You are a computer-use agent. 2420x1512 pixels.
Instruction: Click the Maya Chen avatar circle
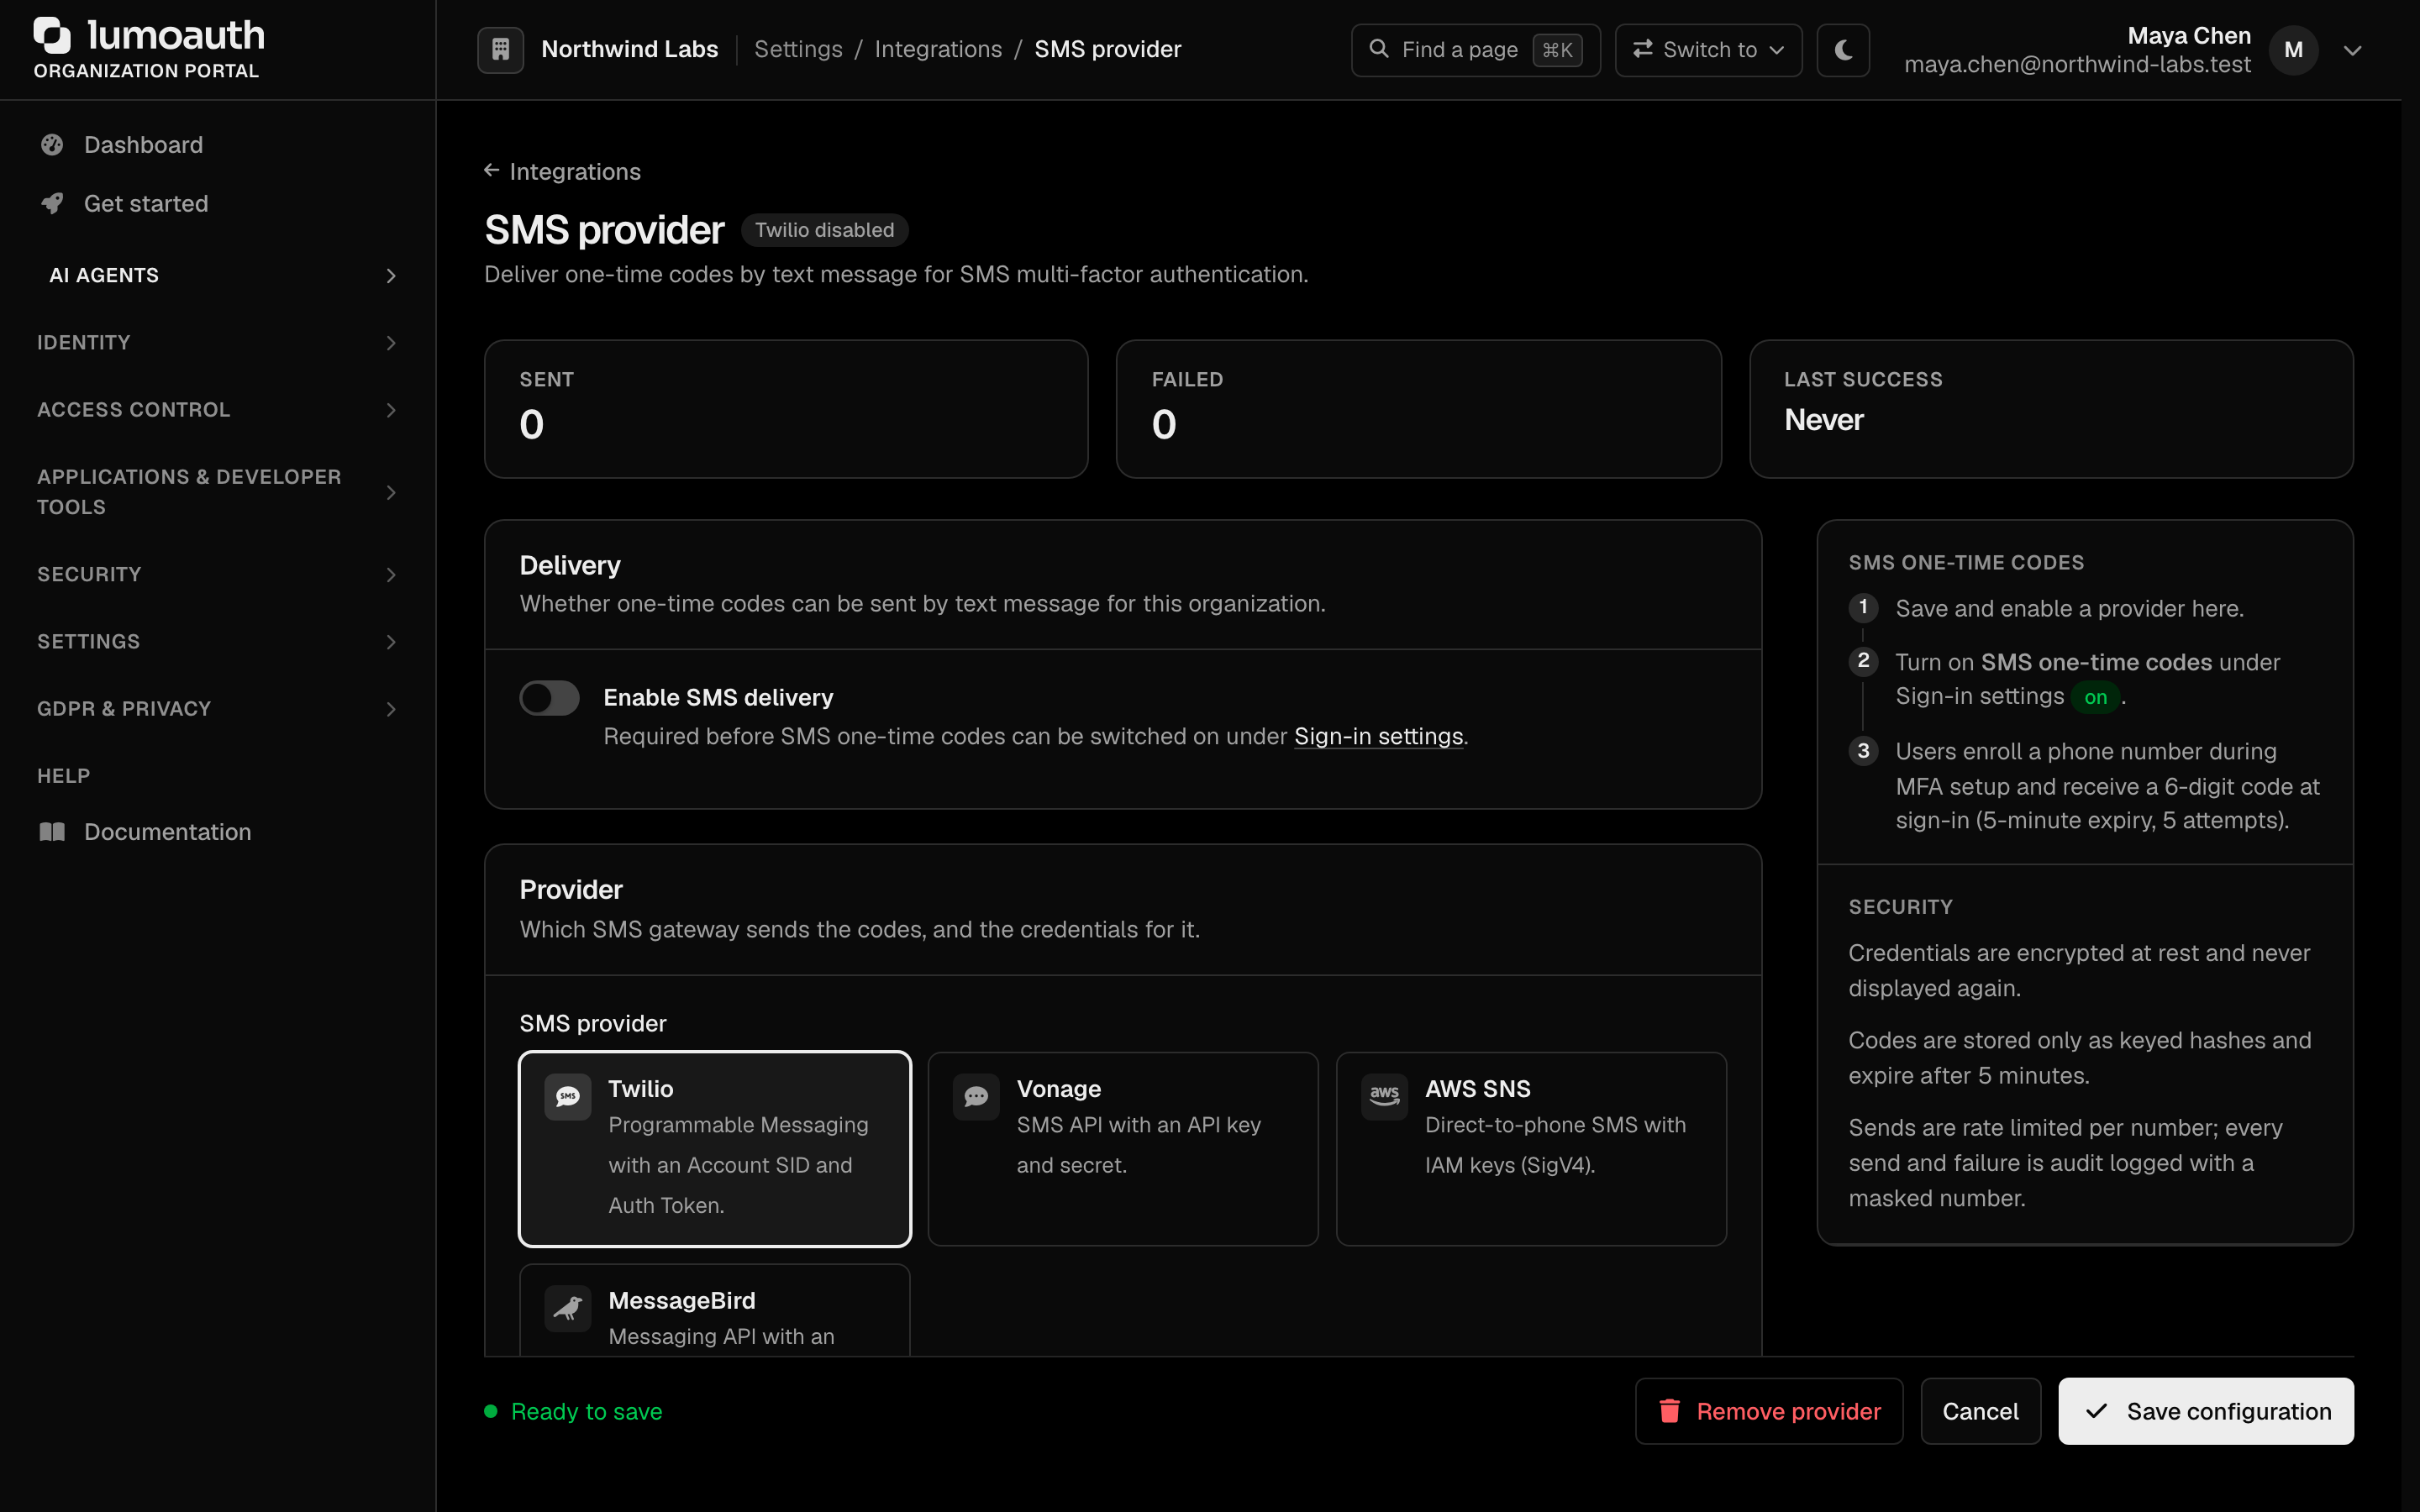[x=2293, y=50]
